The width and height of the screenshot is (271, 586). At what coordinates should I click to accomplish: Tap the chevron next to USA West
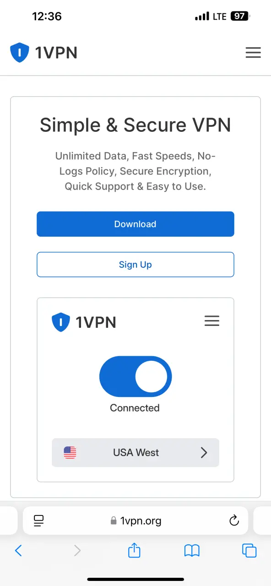tap(204, 453)
